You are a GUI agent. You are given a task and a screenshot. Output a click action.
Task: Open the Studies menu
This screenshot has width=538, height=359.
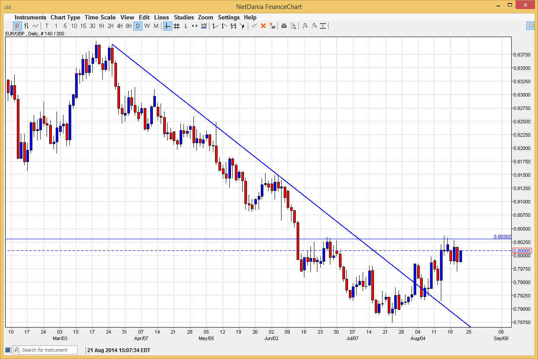(x=184, y=17)
